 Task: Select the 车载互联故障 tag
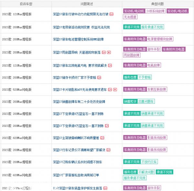tap(157, 90)
